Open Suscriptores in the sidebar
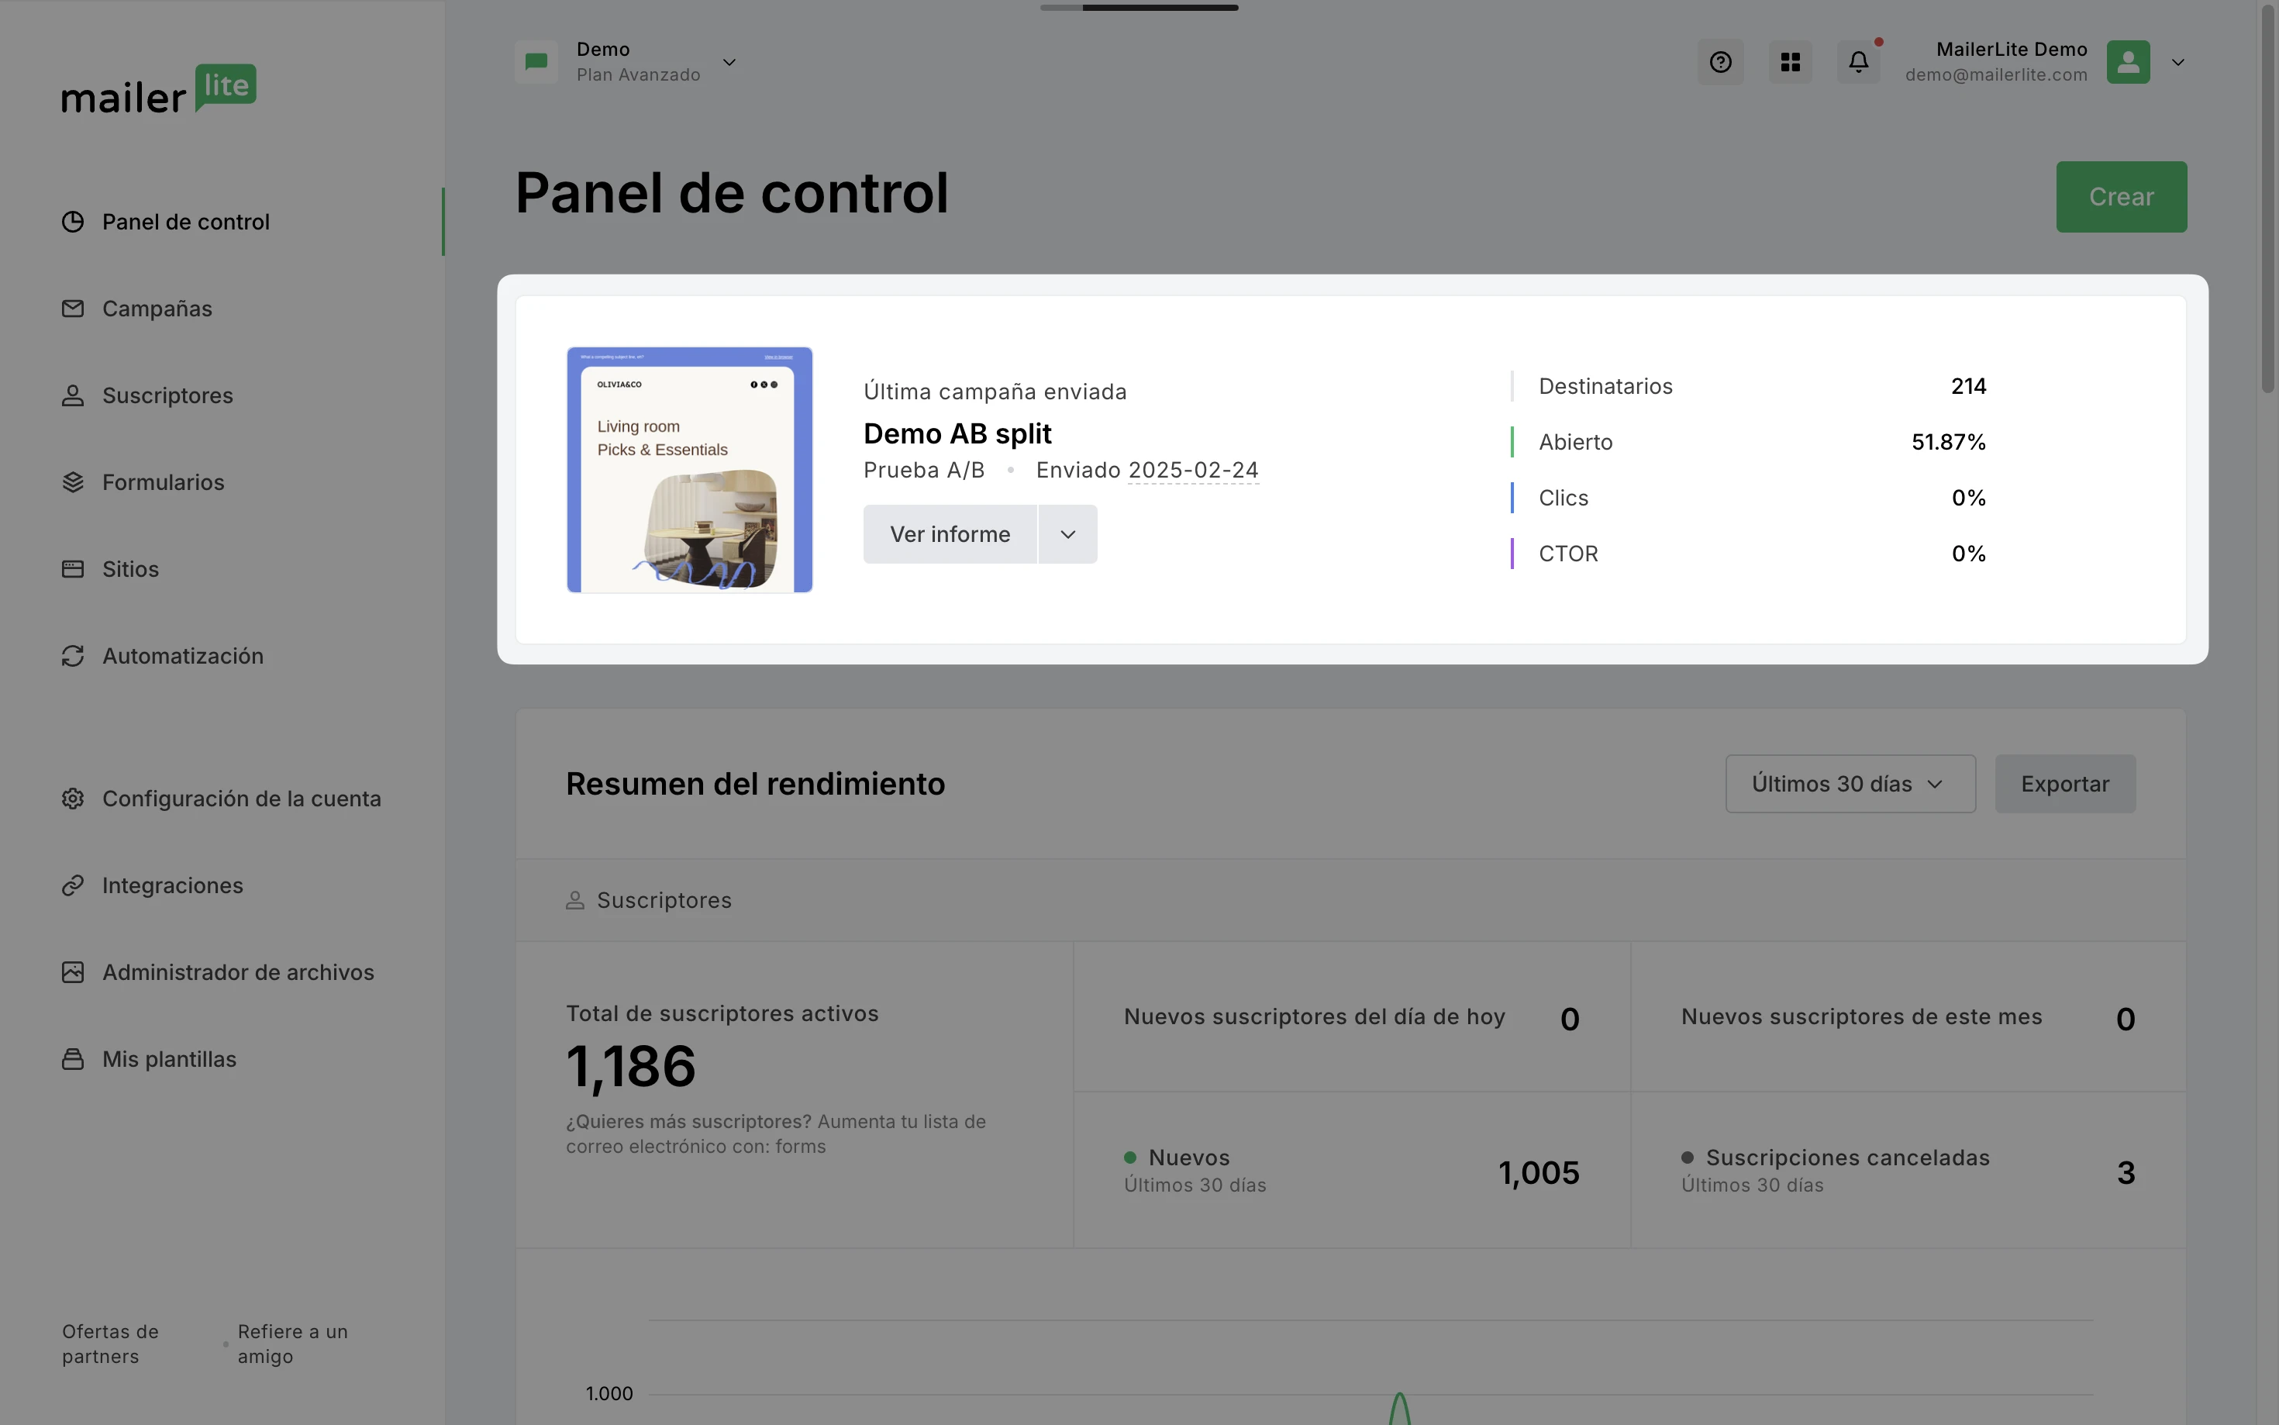Viewport: 2279px width, 1425px height. click(x=167, y=396)
